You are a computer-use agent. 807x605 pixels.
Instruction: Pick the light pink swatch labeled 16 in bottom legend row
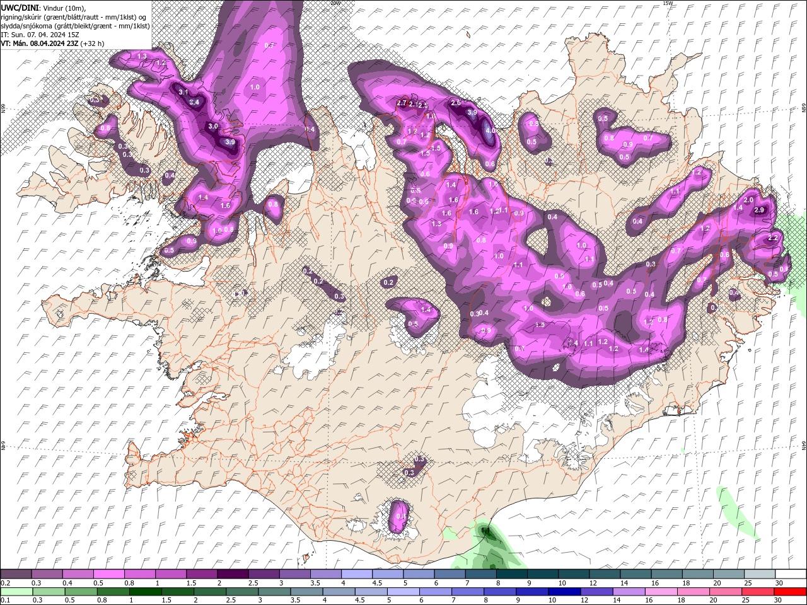[x=661, y=591]
